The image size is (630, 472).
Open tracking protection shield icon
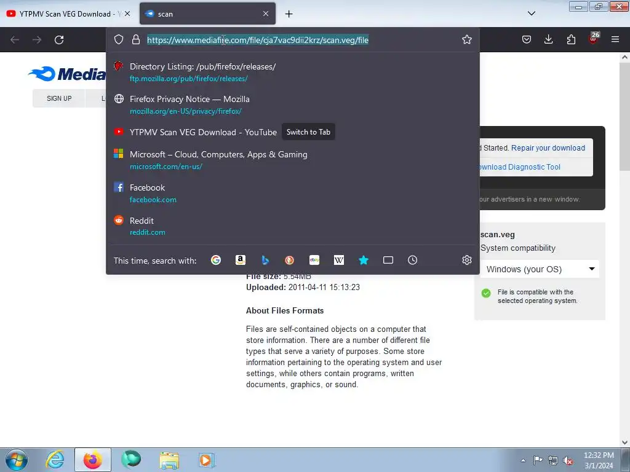[119, 39]
